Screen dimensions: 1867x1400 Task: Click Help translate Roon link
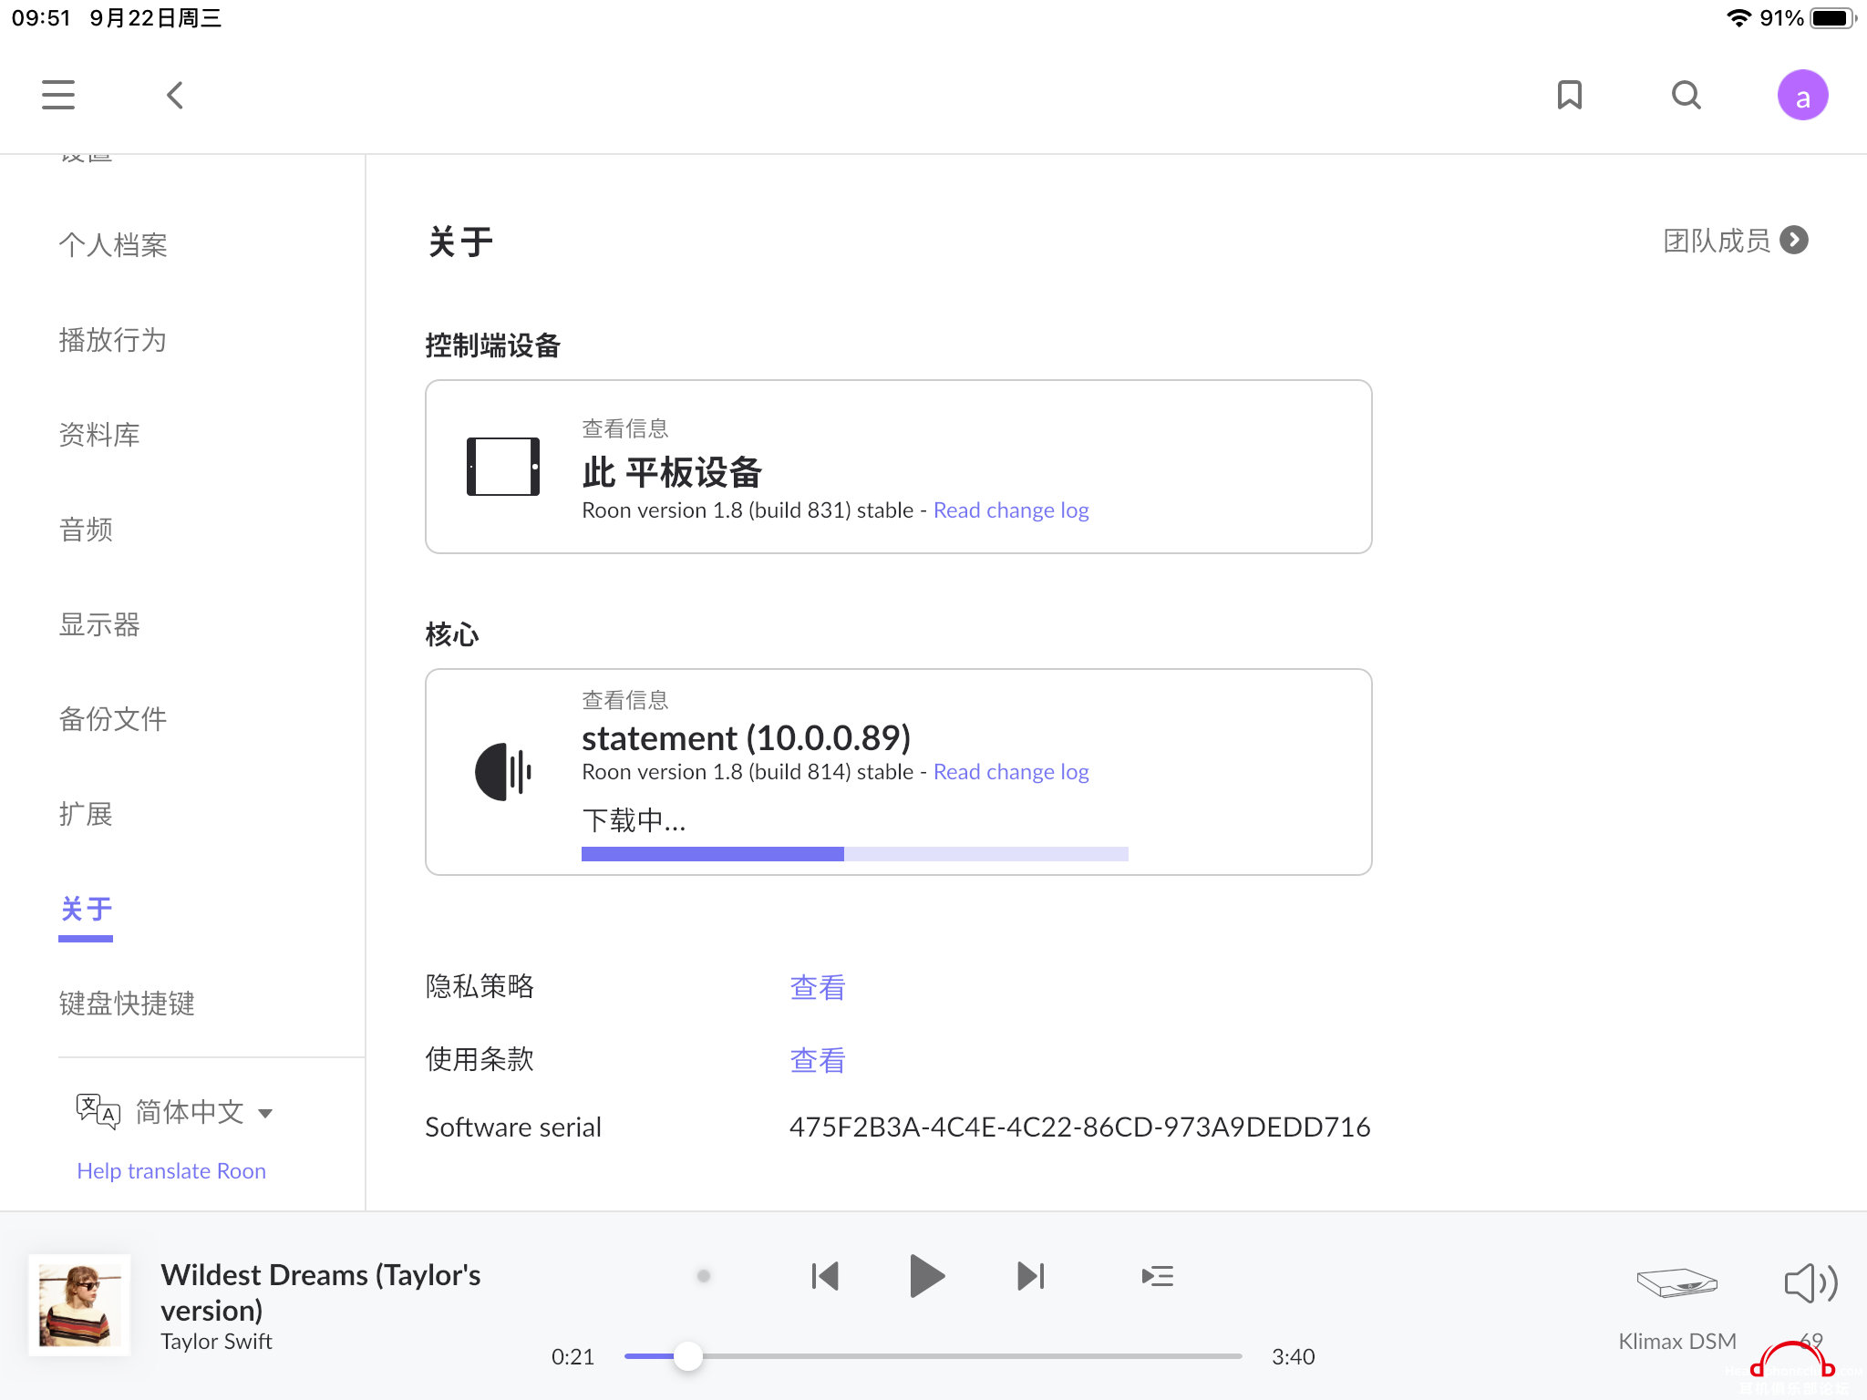(x=171, y=1171)
